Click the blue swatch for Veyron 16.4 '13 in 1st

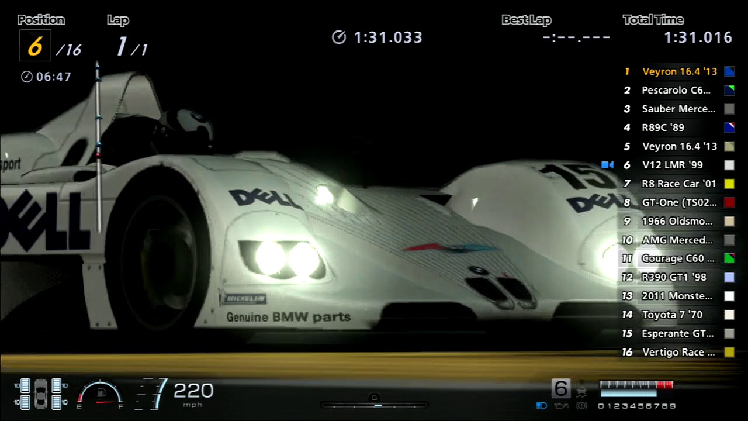click(x=729, y=71)
